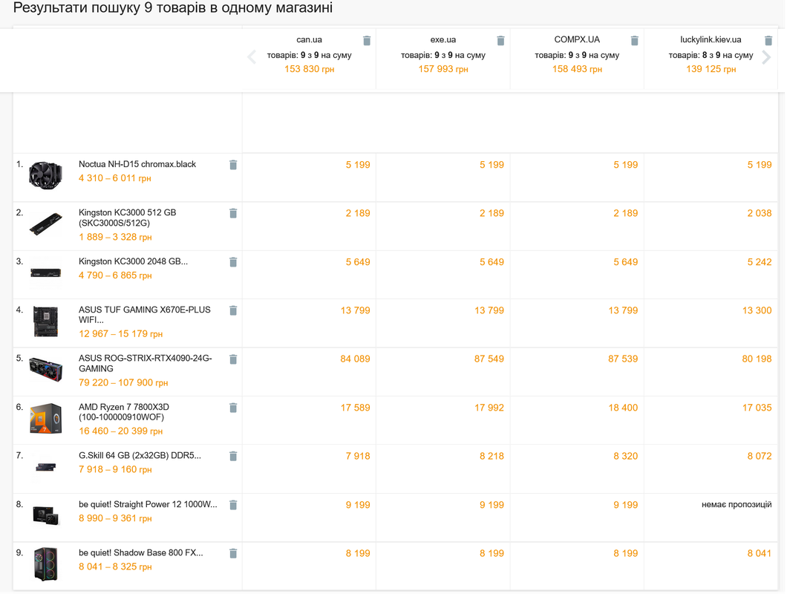Click COMPX.UA Ryzen price 18 400
Screen dimensions: 787x594
click(623, 408)
